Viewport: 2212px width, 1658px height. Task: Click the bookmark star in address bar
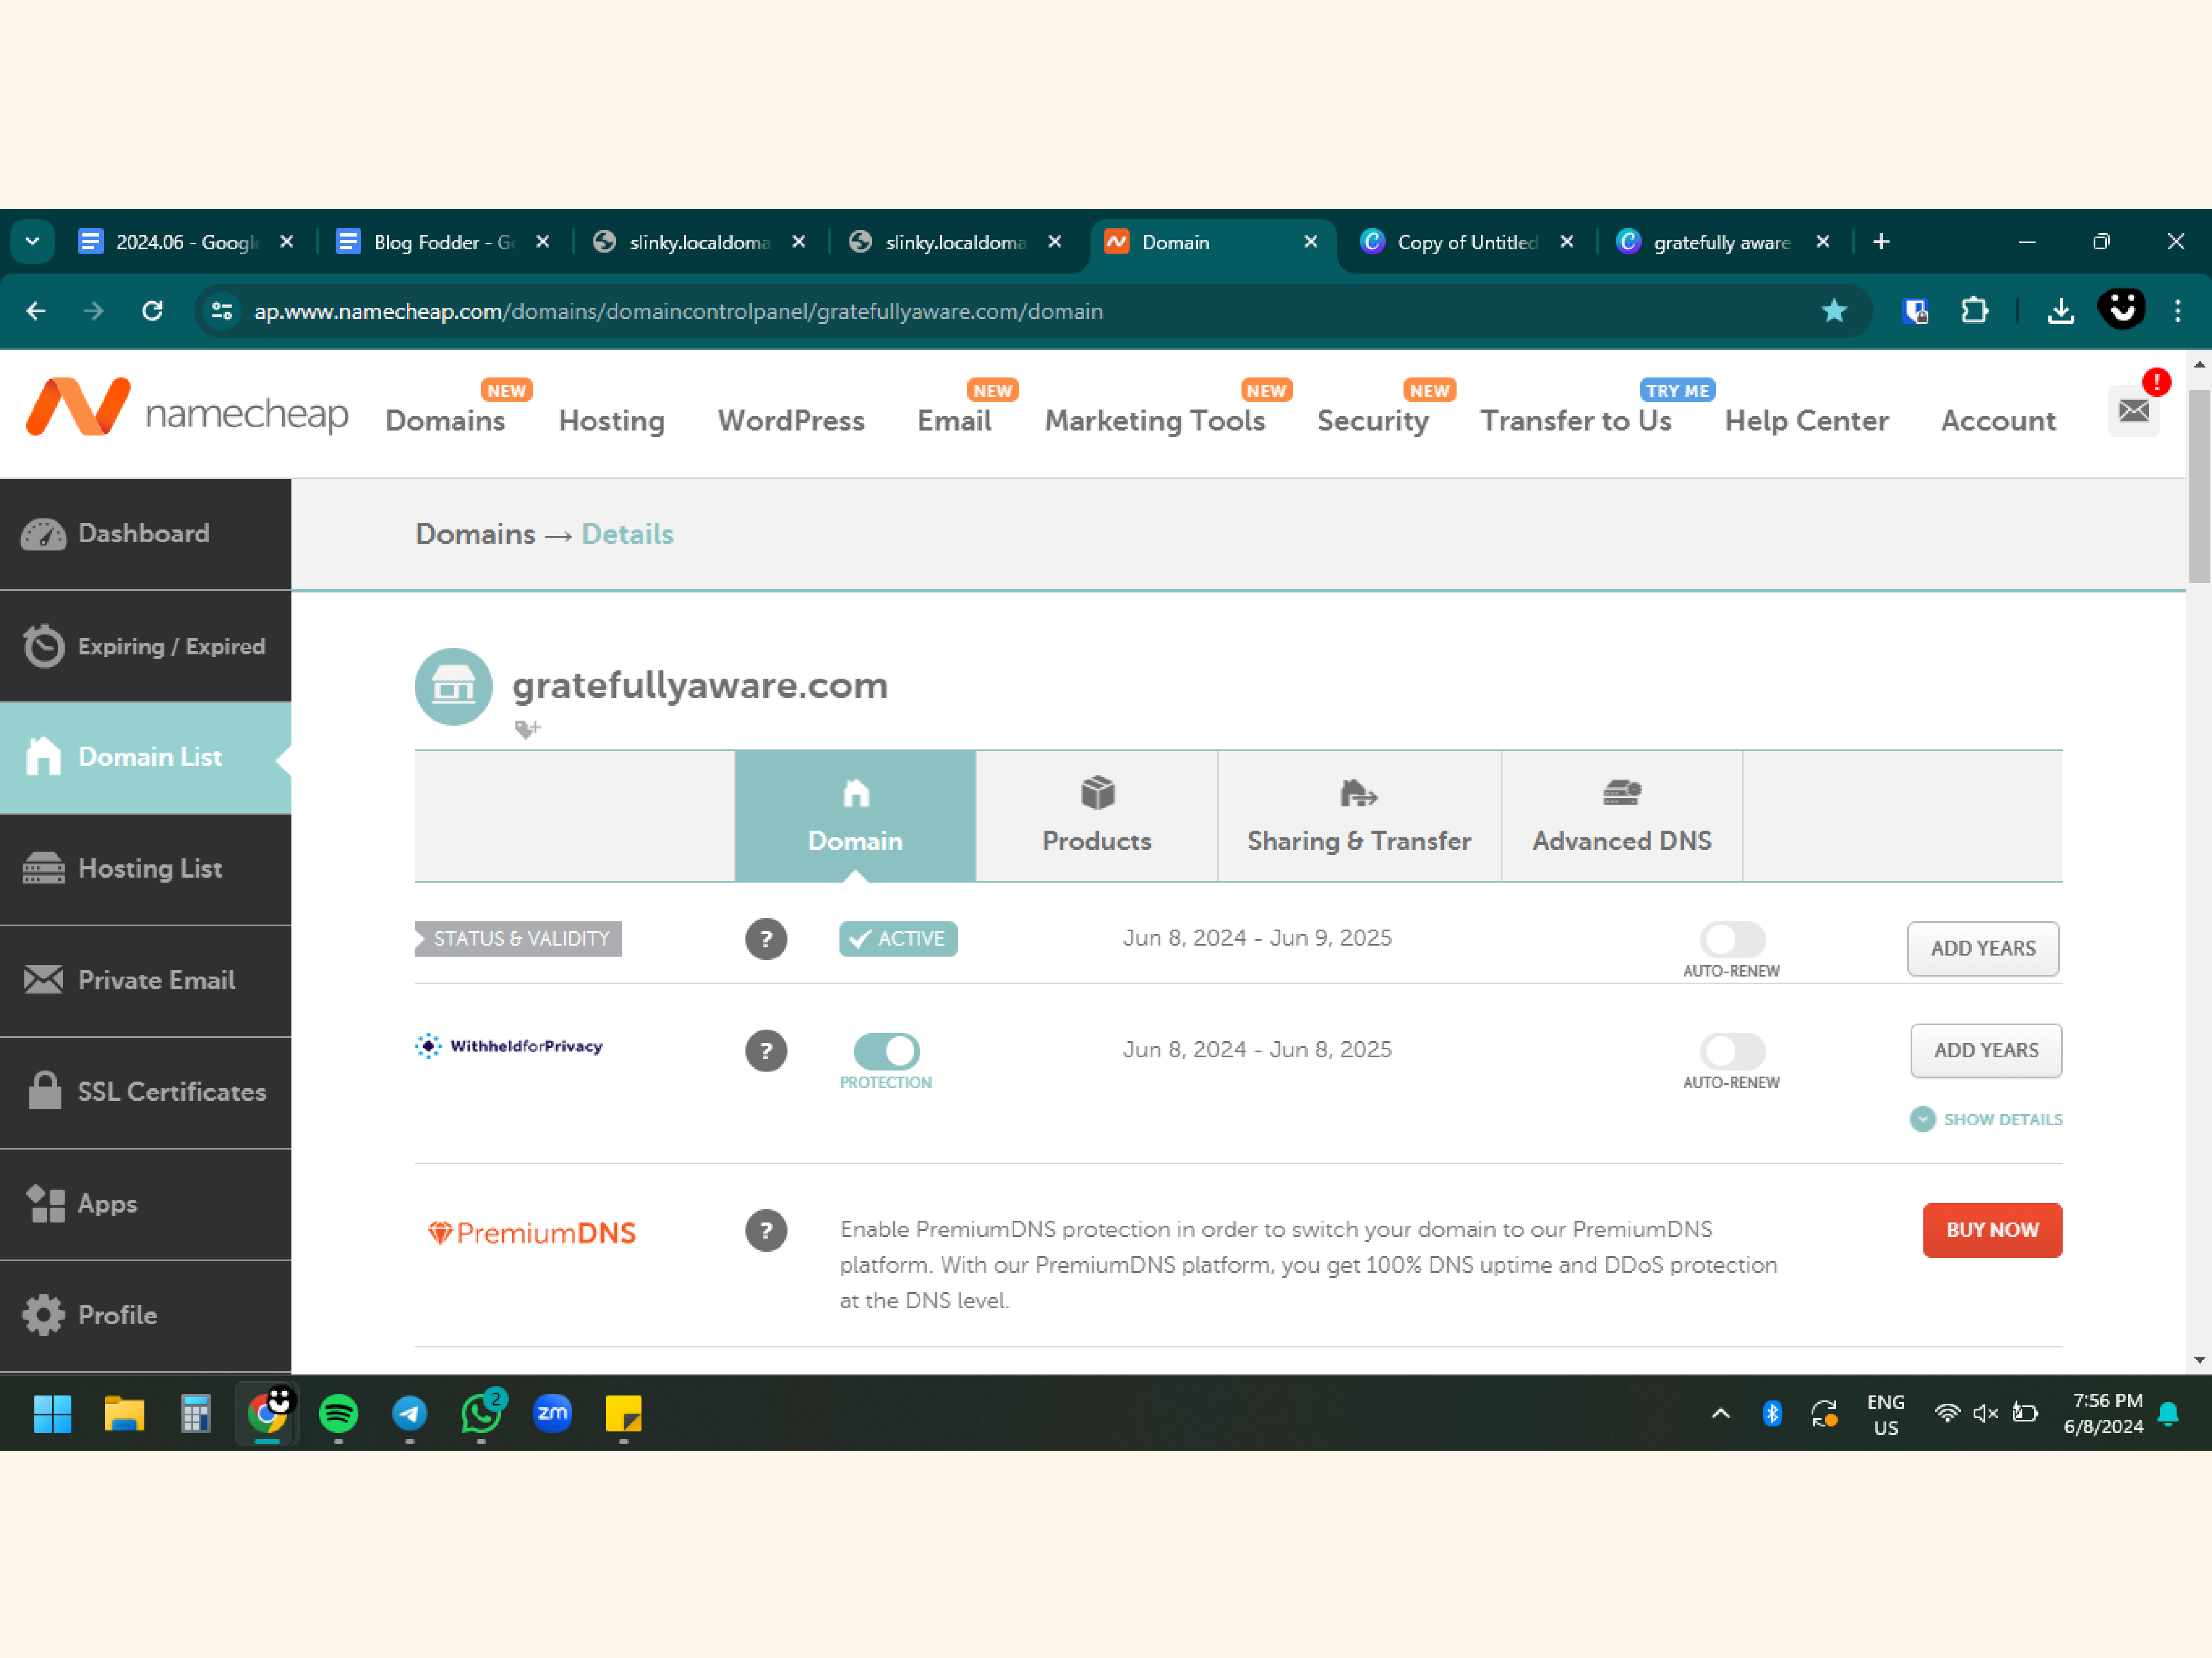pyautogui.click(x=1833, y=311)
